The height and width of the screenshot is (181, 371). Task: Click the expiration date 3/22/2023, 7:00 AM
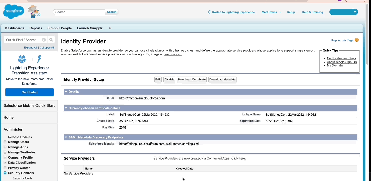click(279, 121)
